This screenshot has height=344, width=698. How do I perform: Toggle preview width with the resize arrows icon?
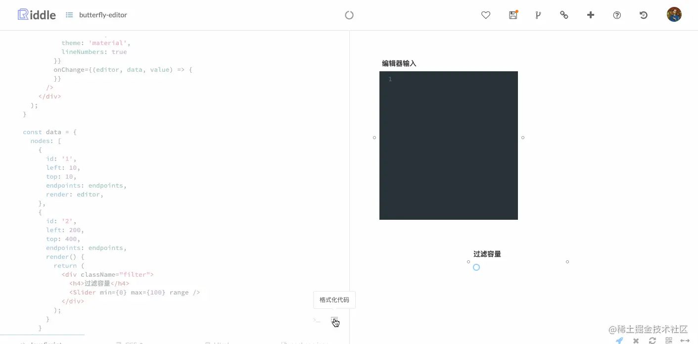pos(686,340)
